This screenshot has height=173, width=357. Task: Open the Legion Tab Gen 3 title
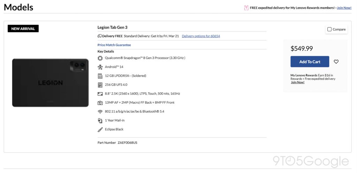113,28
